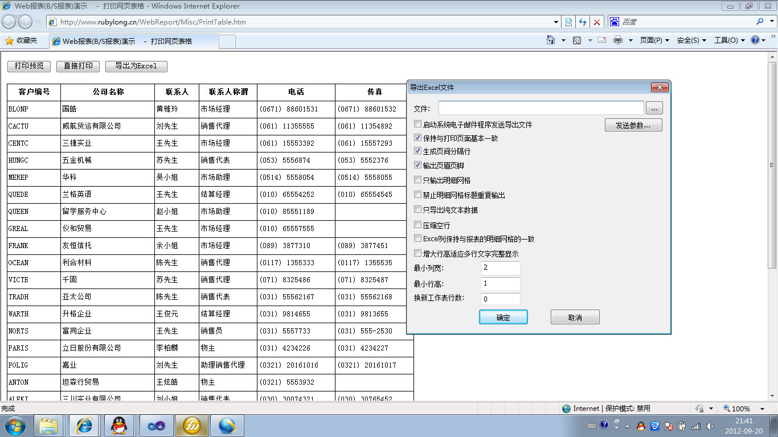
Task: Click the RSS feeds icon
Action: coord(577,40)
